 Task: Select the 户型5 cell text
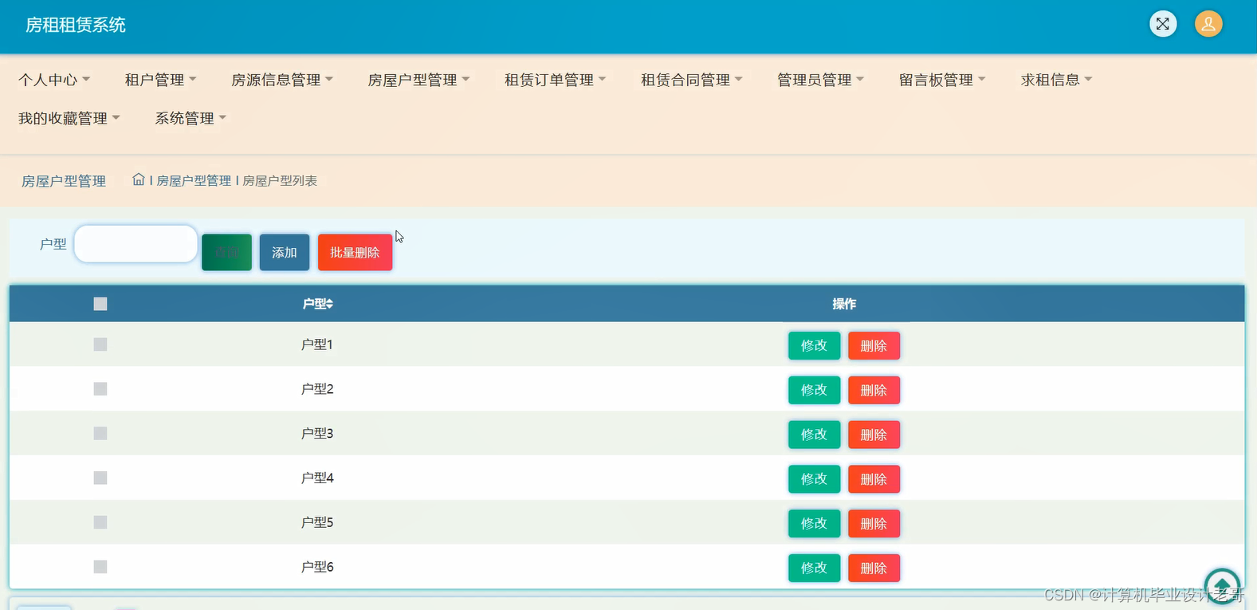317,522
